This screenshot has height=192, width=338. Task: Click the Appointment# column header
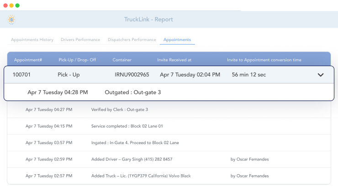[28, 60]
